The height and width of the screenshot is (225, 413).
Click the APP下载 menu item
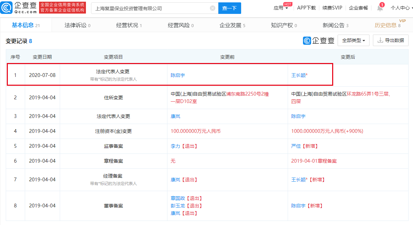click(306, 8)
